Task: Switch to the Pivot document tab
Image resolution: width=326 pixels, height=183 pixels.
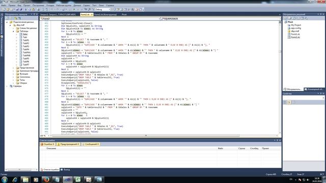Action: pos(124,15)
